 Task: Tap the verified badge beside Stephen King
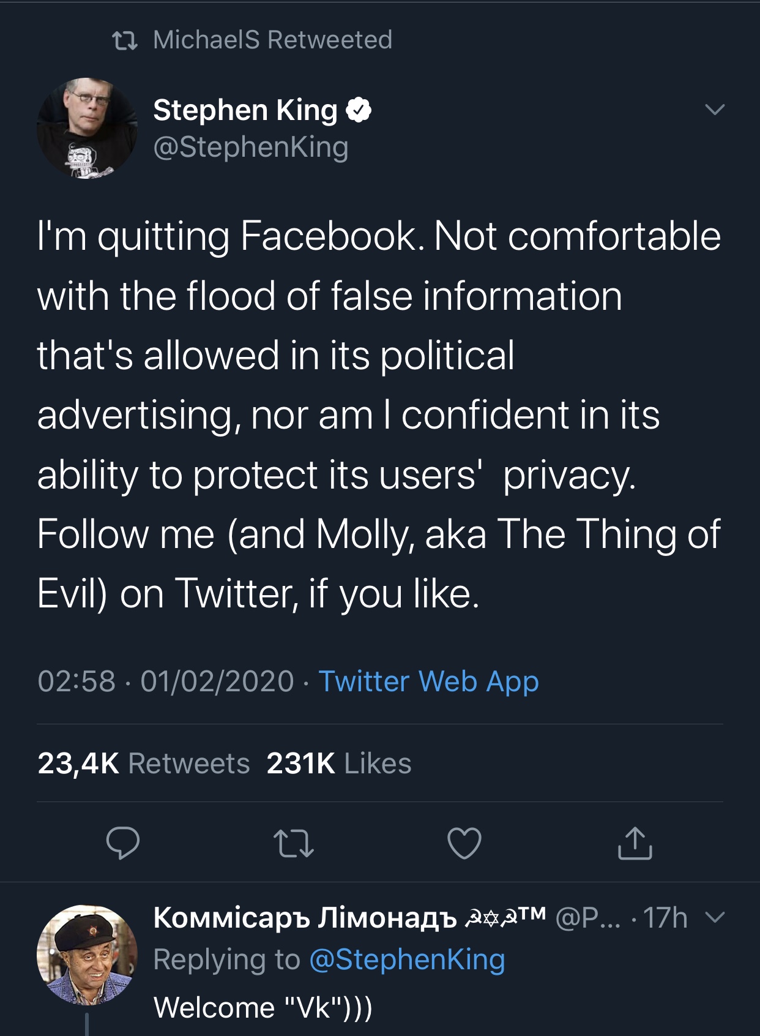pos(359,110)
